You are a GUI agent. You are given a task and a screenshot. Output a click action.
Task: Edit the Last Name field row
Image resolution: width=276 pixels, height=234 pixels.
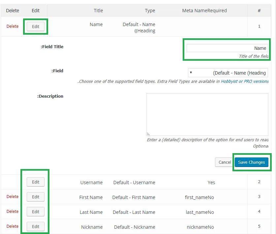click(x=36, y=212)
